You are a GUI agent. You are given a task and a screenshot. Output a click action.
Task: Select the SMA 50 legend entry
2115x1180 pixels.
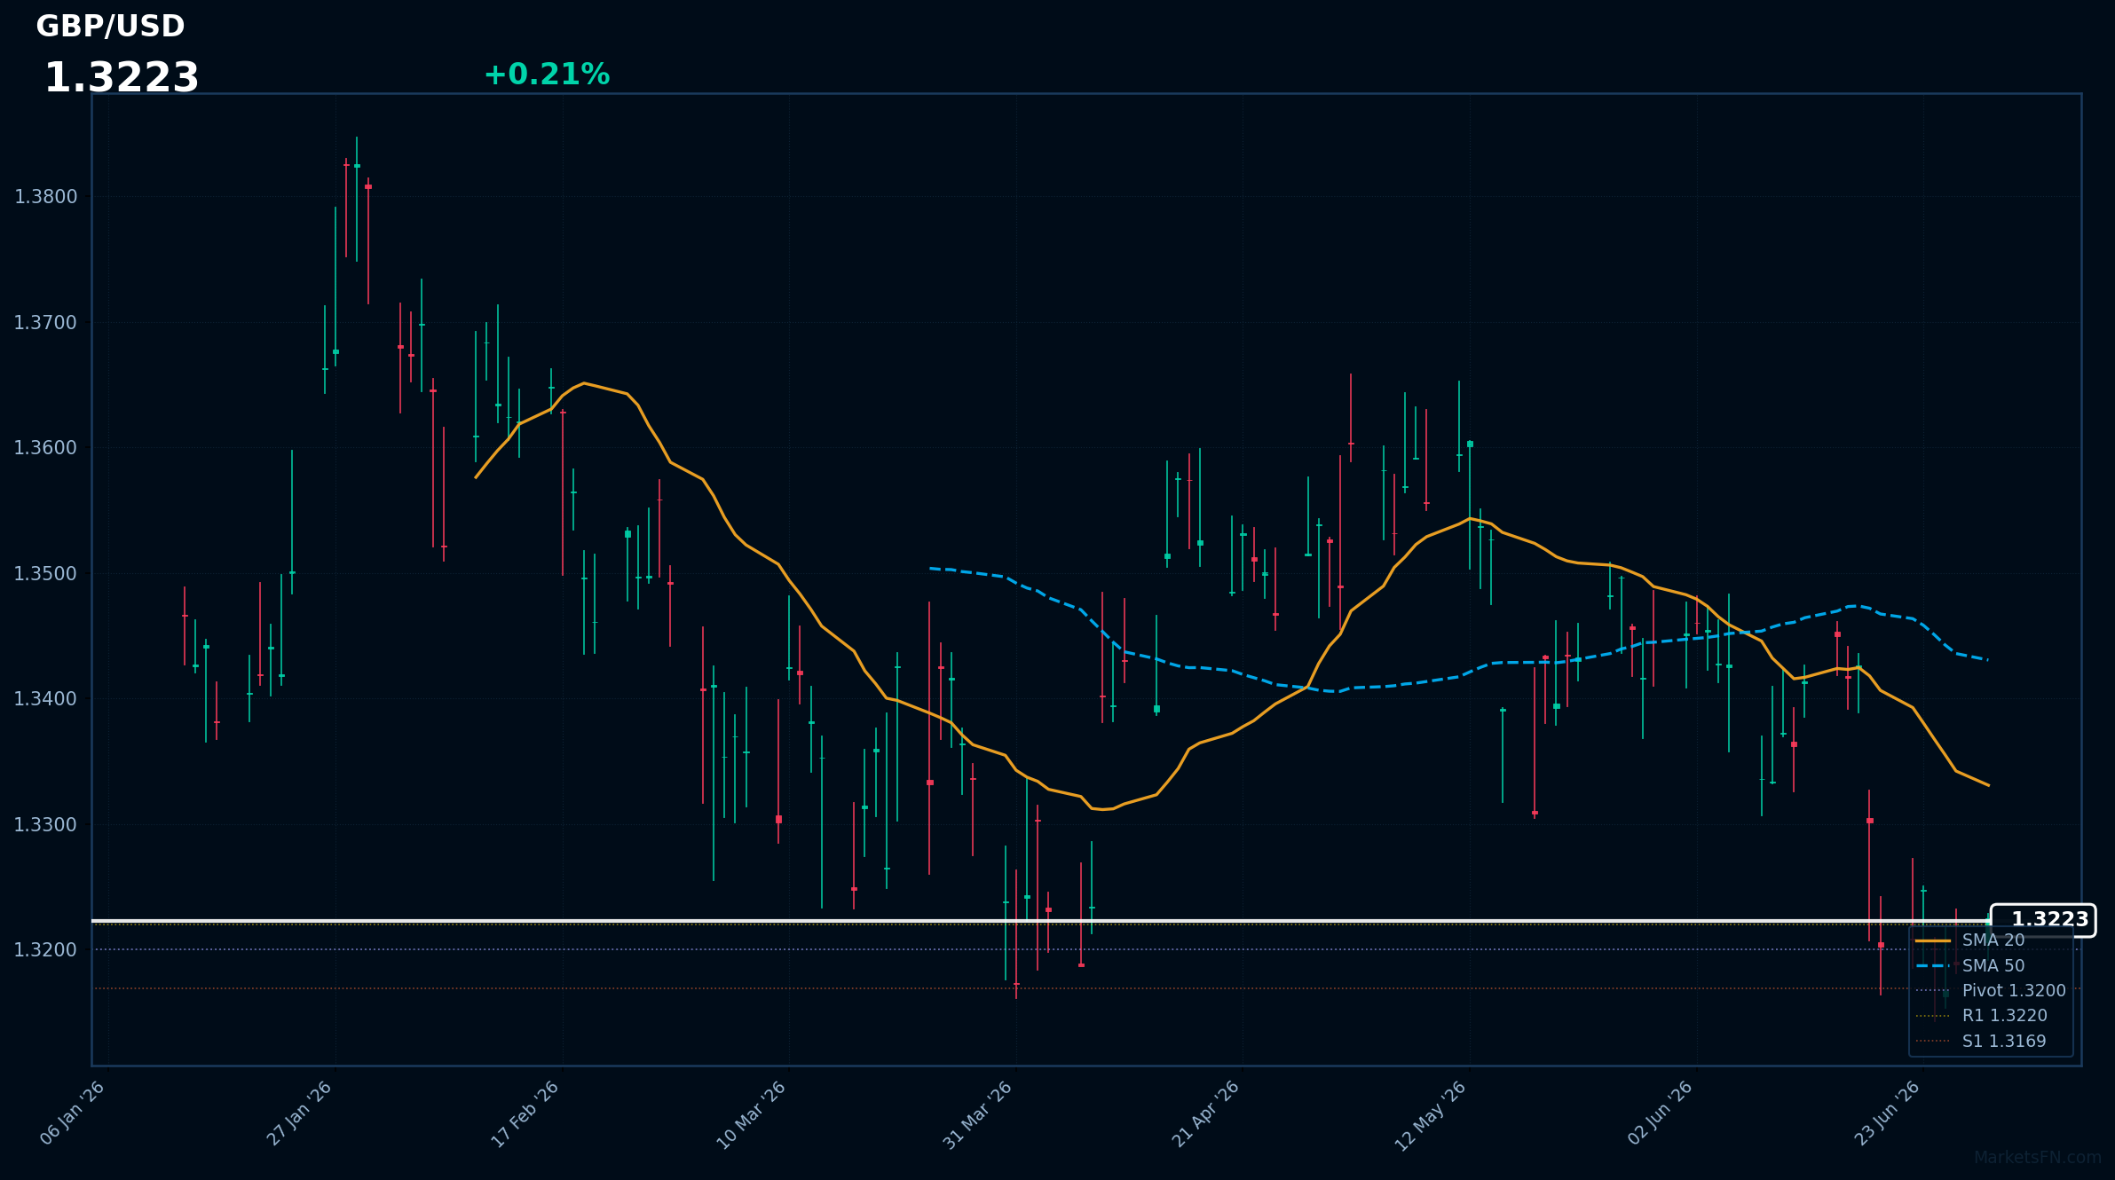[x=1969, y=965]
